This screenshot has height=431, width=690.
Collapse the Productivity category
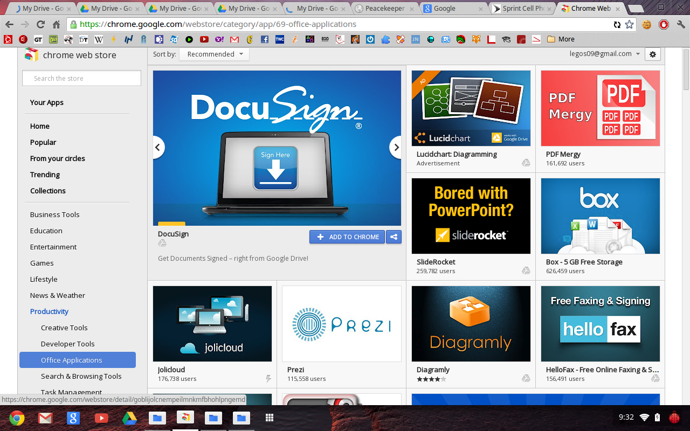[x=49, y=311]
